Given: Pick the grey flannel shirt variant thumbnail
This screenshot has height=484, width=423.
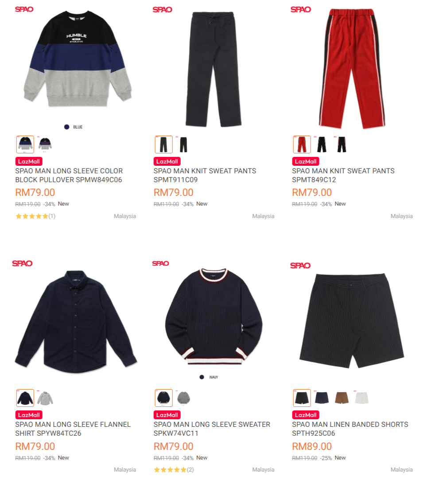Looking at the screenshot, I should pos(45,398).
